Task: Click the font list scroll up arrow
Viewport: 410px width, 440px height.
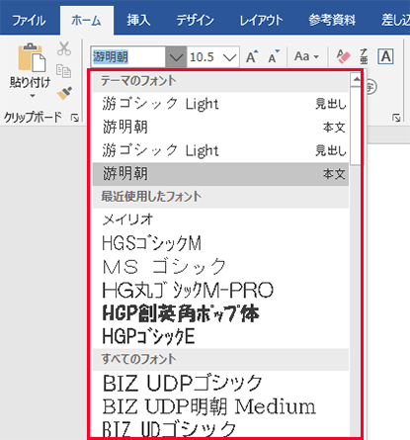Action: click(356, 79)
